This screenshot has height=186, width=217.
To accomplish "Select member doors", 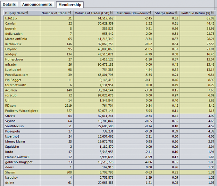I will coord(9,167).
